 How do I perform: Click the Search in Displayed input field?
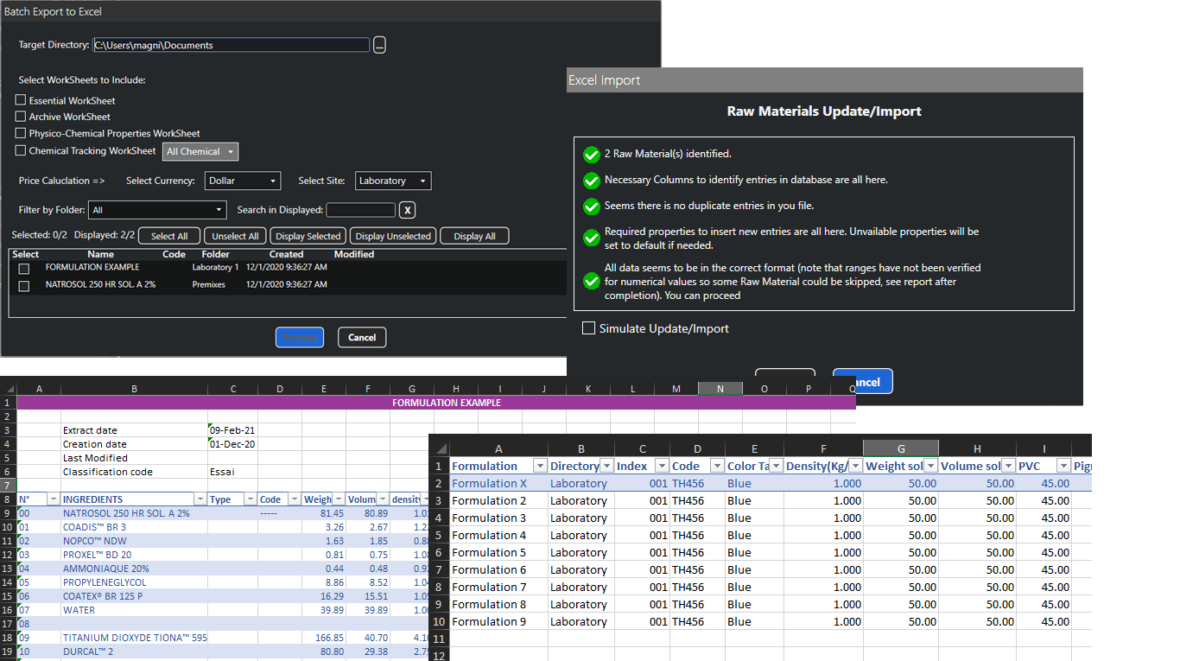coord(360,210)
